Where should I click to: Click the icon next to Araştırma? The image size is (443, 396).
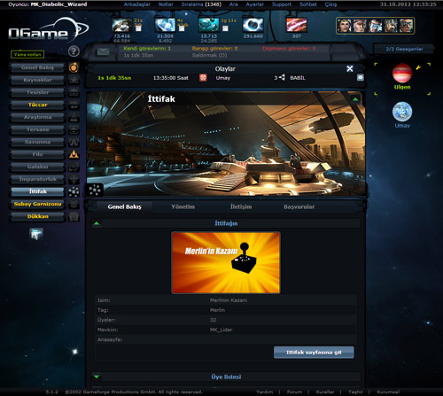74,117
